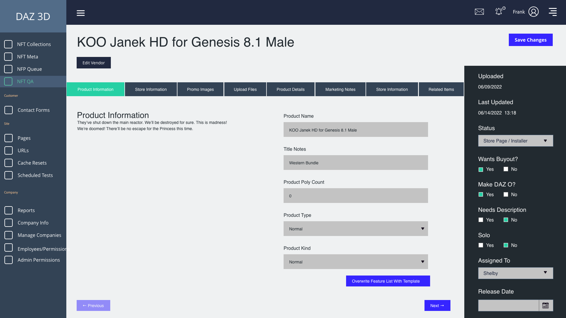Open the Assigned To dropdown
This screenshot has width=566, height=318.
pos(516,273)
